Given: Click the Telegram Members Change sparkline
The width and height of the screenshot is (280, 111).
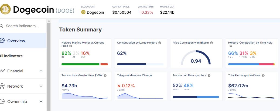Looking at the screenshot, I should [140, 96].
